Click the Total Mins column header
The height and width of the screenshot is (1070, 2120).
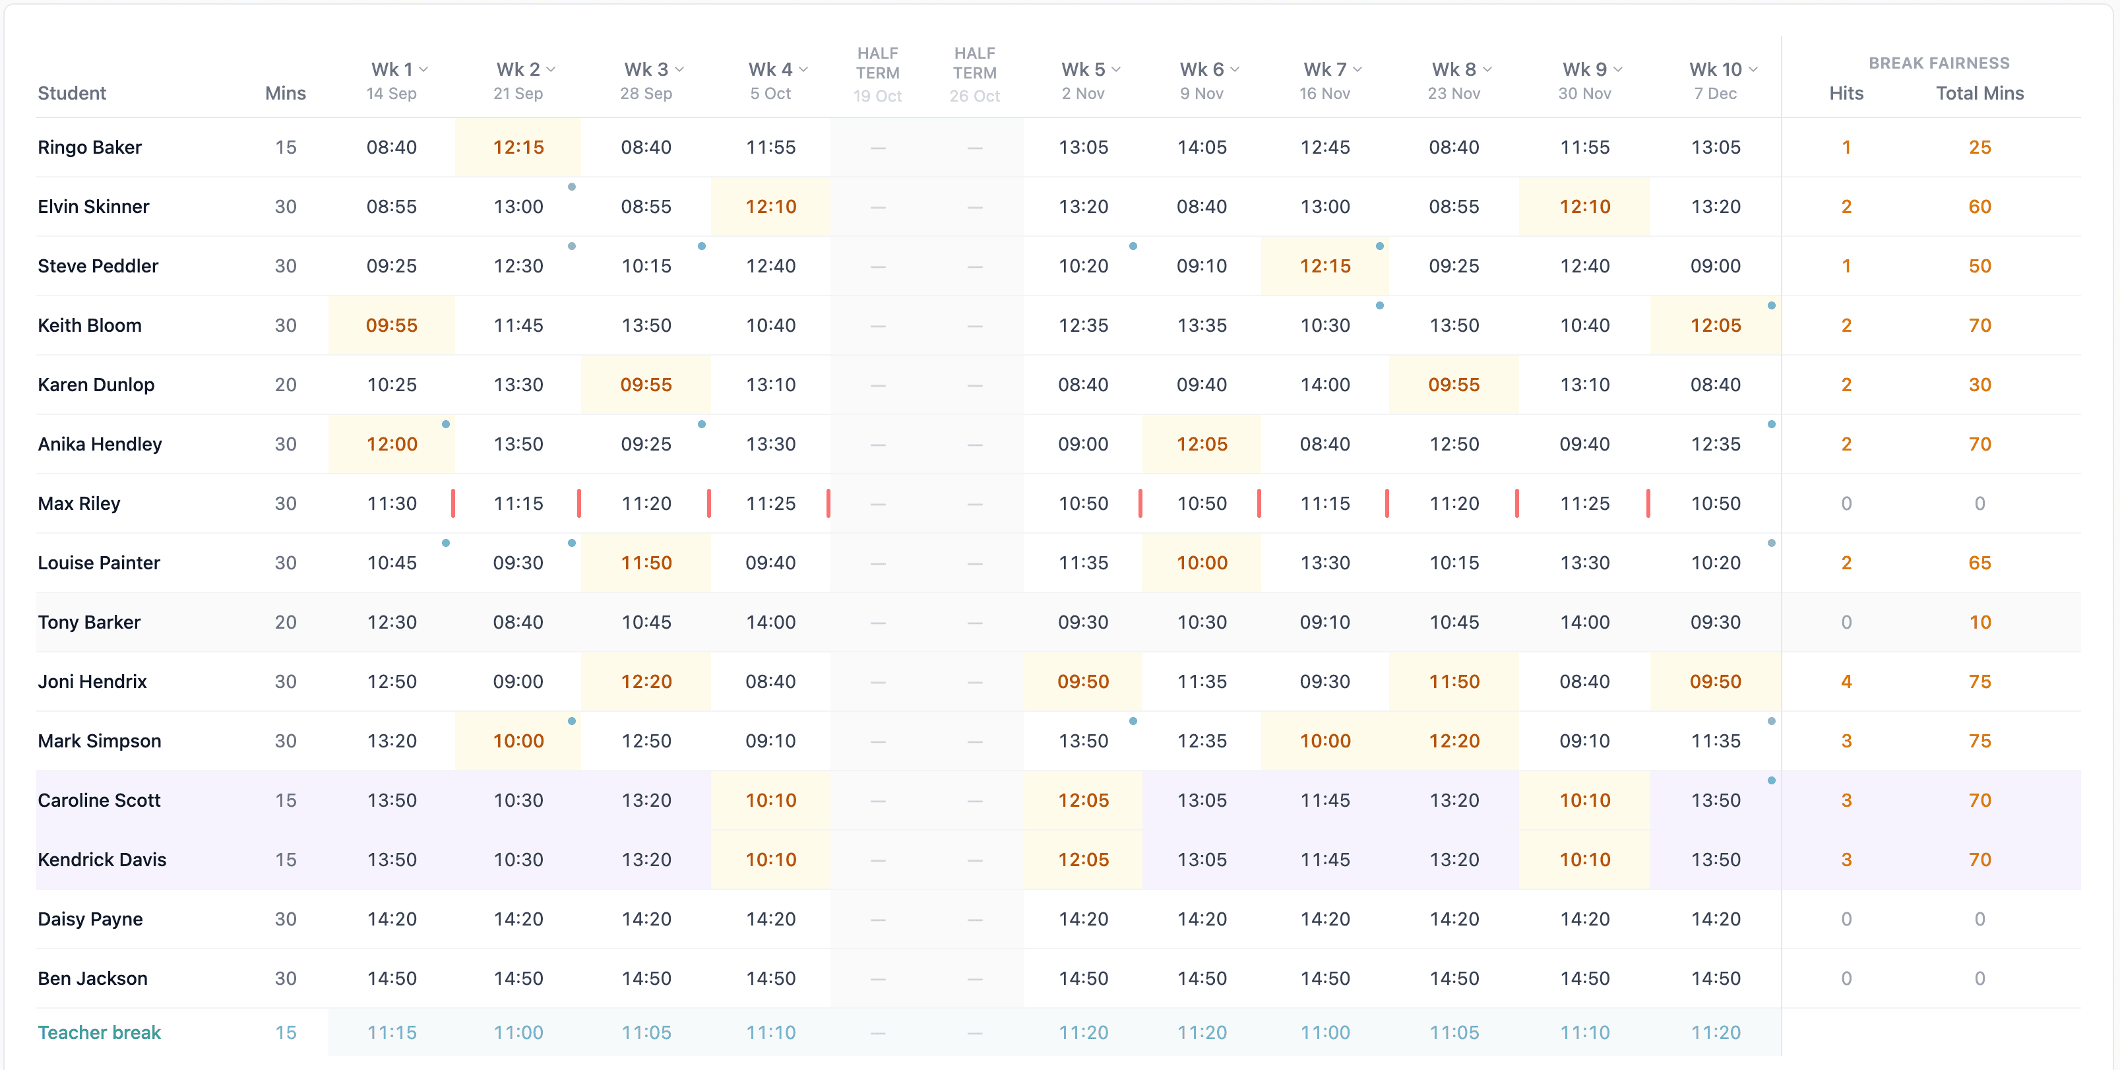click(x=1980, y=93)
